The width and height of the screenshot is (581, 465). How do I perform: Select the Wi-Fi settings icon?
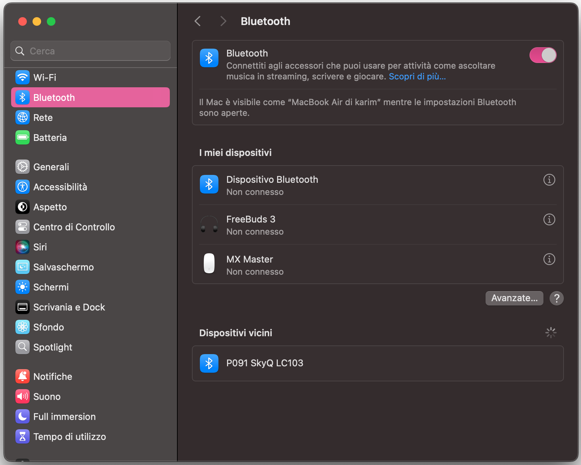point(22,77)
